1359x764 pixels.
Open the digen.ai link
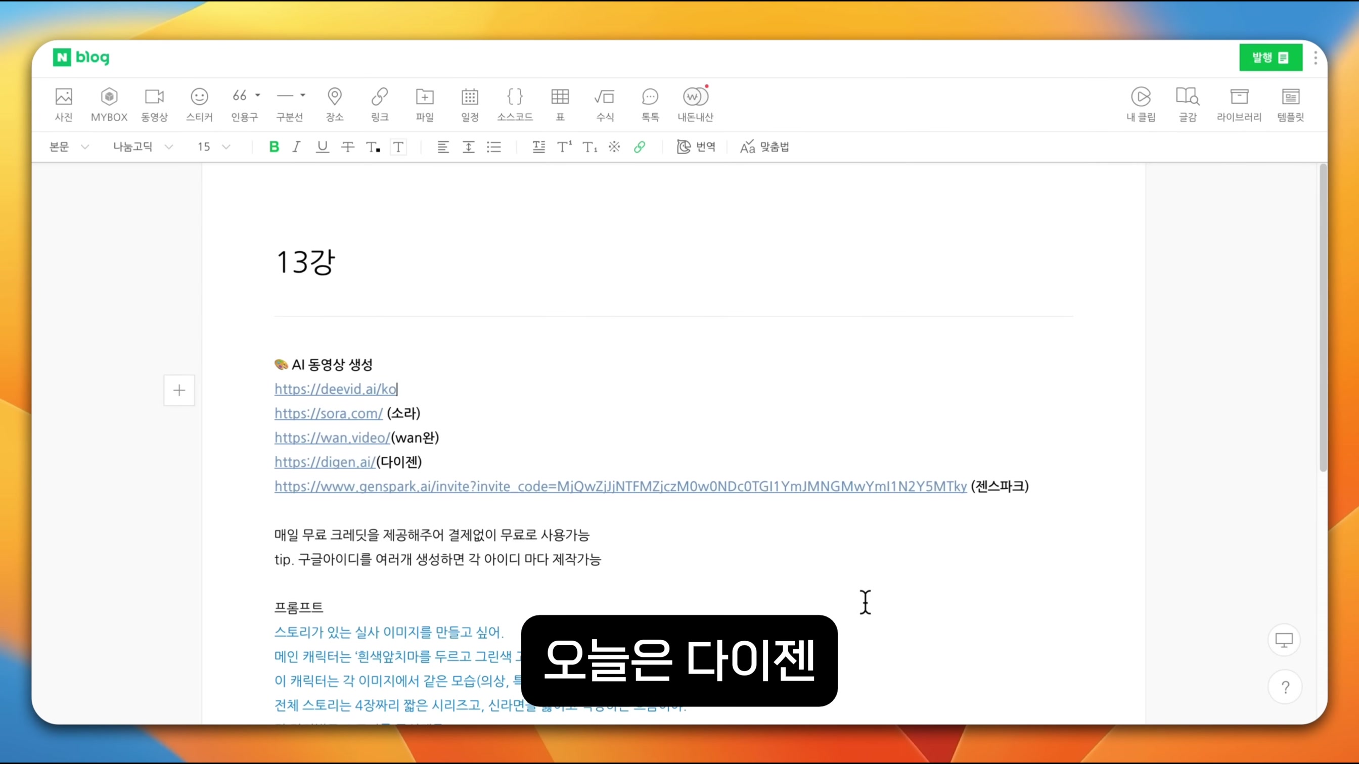[x=325, y=462]
